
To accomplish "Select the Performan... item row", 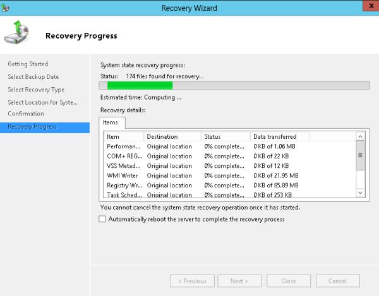I will (230, 146).
